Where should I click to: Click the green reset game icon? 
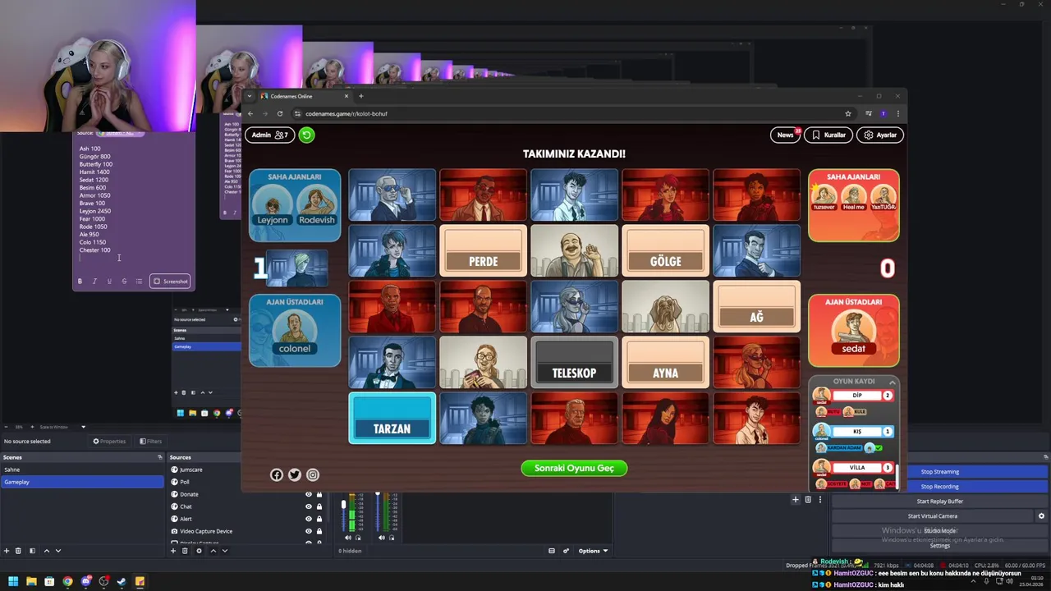pos(306,135)
